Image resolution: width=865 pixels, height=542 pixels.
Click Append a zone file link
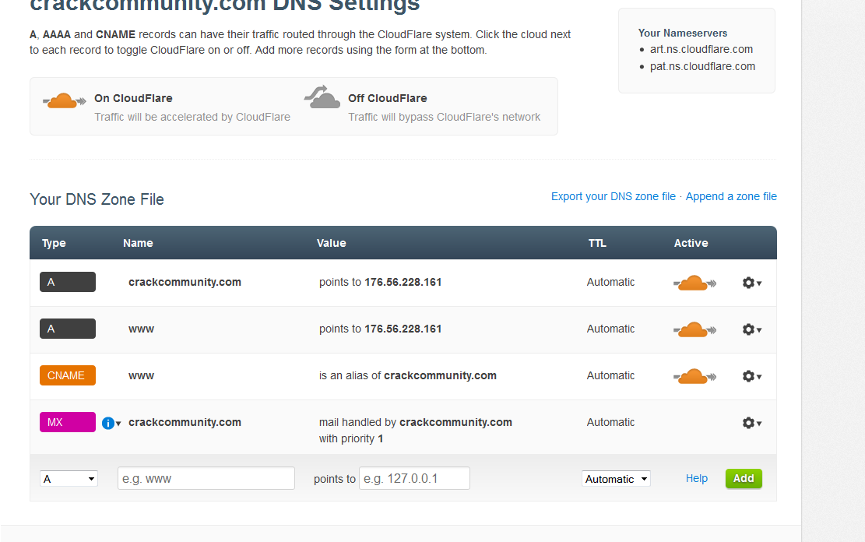click(731, 196)
